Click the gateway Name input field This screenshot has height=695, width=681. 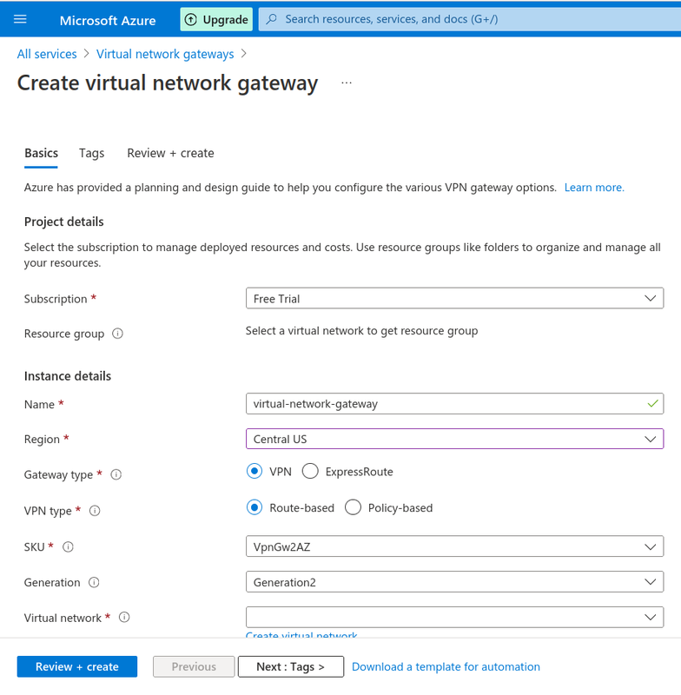(x=454, y=404)
